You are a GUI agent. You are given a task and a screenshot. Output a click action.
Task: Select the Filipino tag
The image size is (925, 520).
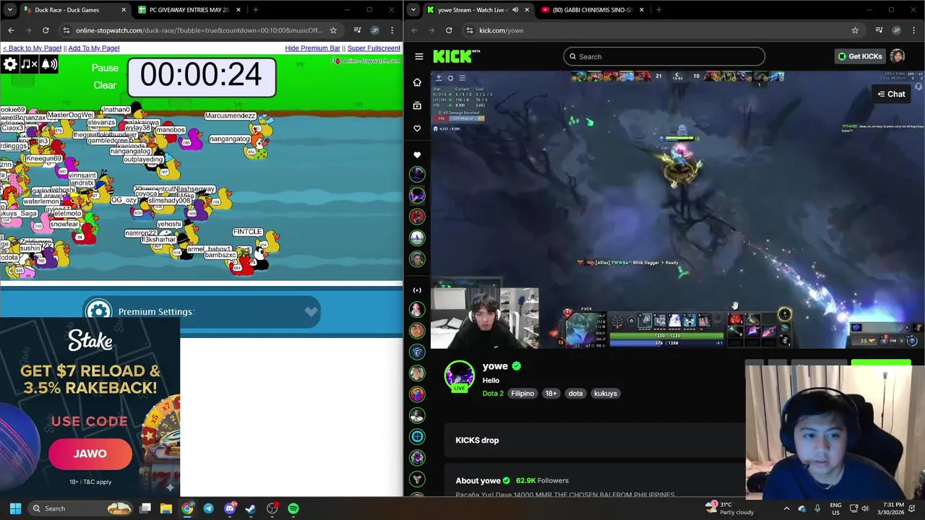click(522, 394)
